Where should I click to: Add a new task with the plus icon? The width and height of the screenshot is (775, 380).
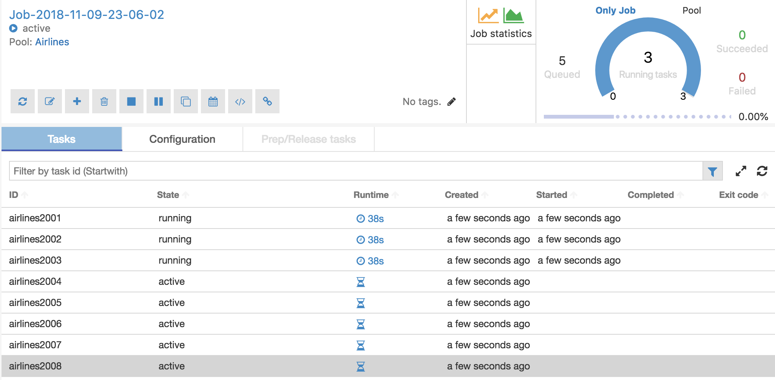point(77,101)
